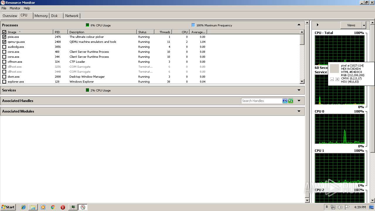This screenshot has height=211, width=375.
Task: Select the dllhost.exe row with PID 3256
Action: (x=150, y=67)
